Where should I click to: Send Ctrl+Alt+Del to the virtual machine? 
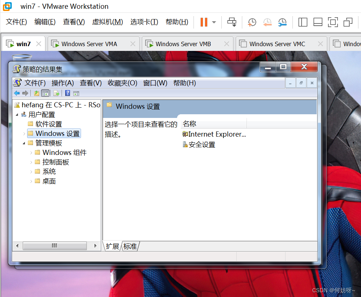coord(232,22)
